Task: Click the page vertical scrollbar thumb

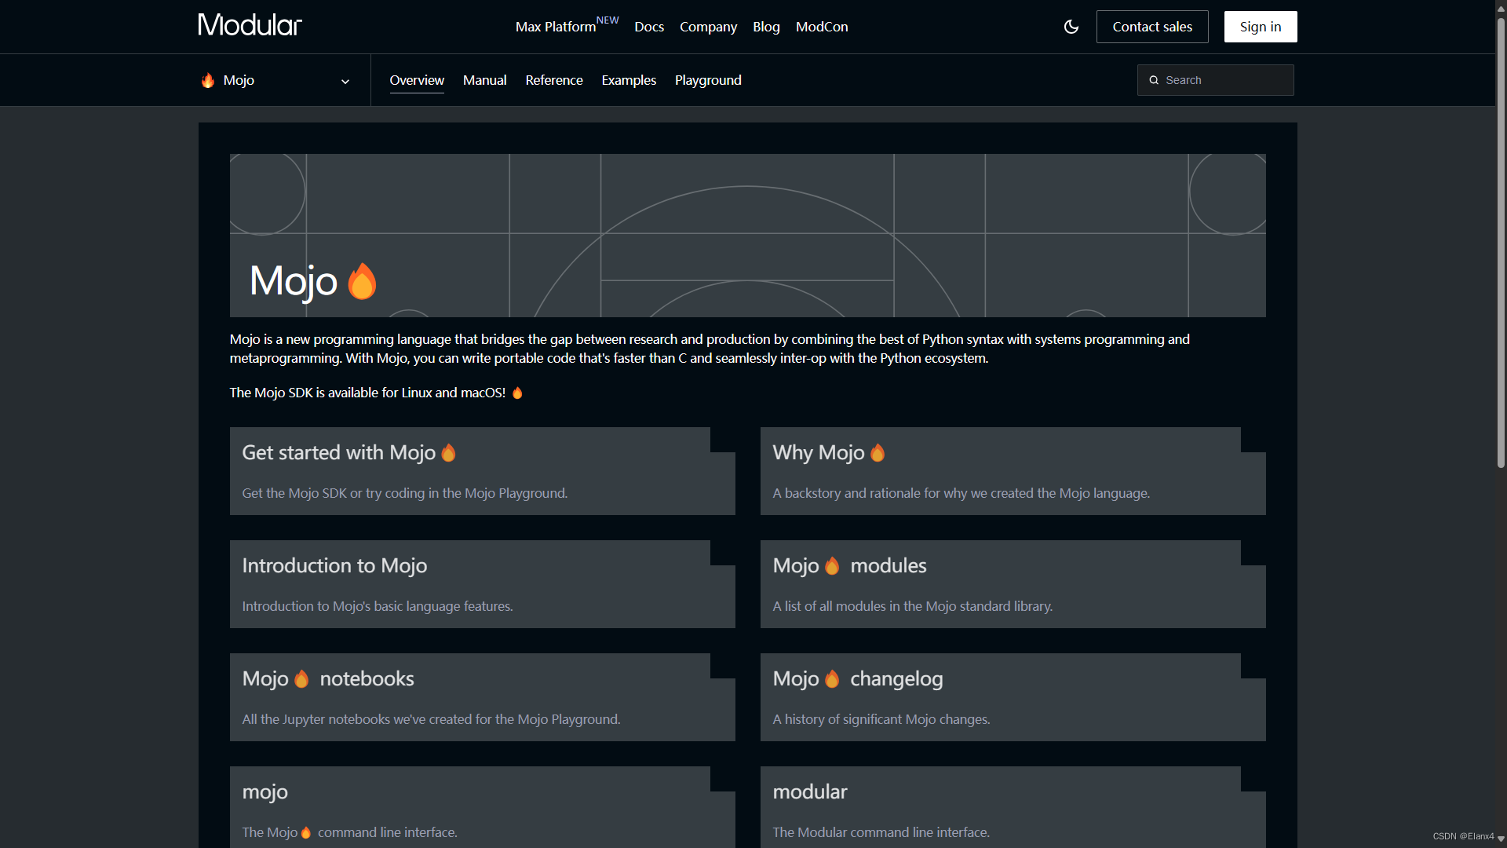Action: tap(1501, 243)
